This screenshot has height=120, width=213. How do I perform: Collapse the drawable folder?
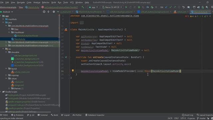point(6,52)
